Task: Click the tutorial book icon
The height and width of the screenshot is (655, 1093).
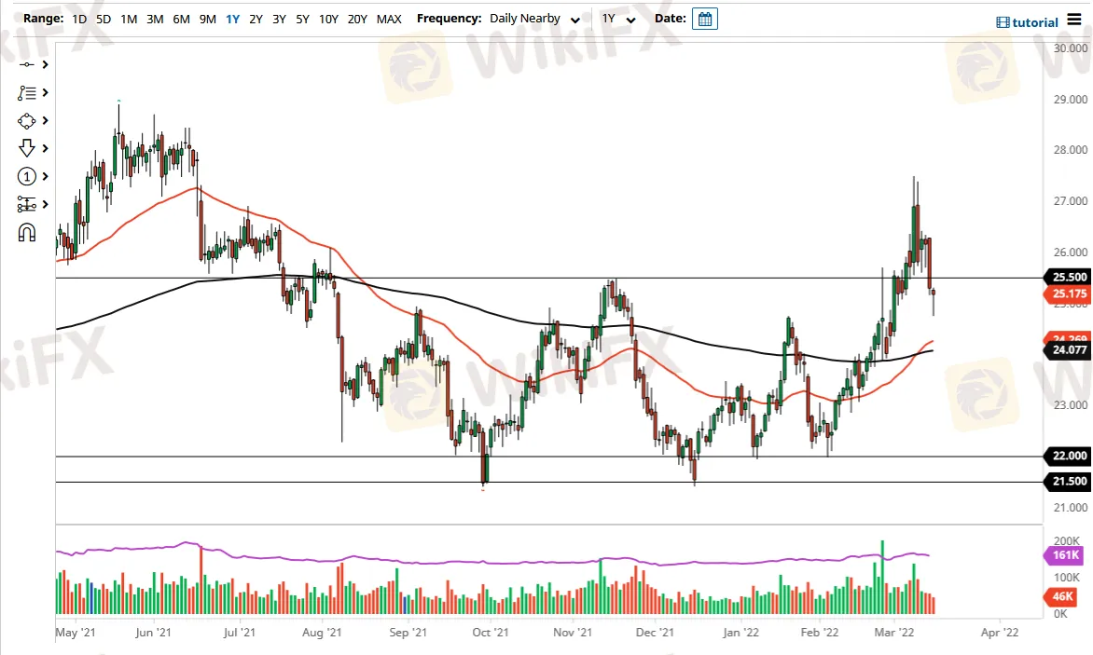Action: coord(1003,22)
